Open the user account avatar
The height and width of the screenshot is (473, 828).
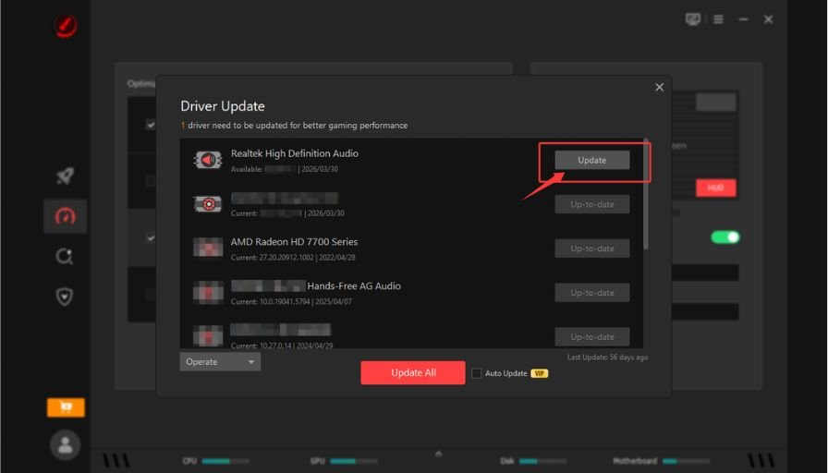(66, 445)
